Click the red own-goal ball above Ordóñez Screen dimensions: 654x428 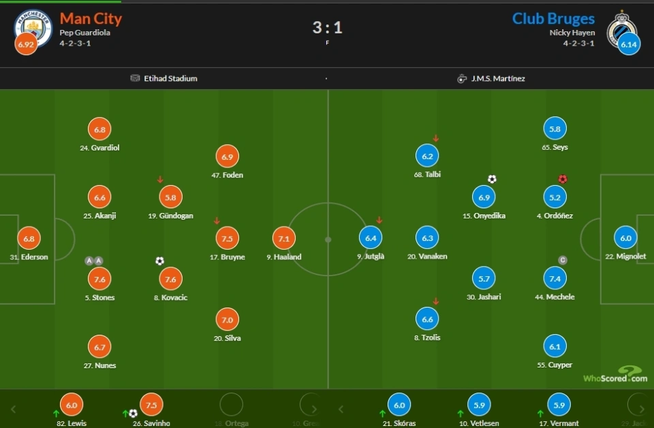point(563,179)
